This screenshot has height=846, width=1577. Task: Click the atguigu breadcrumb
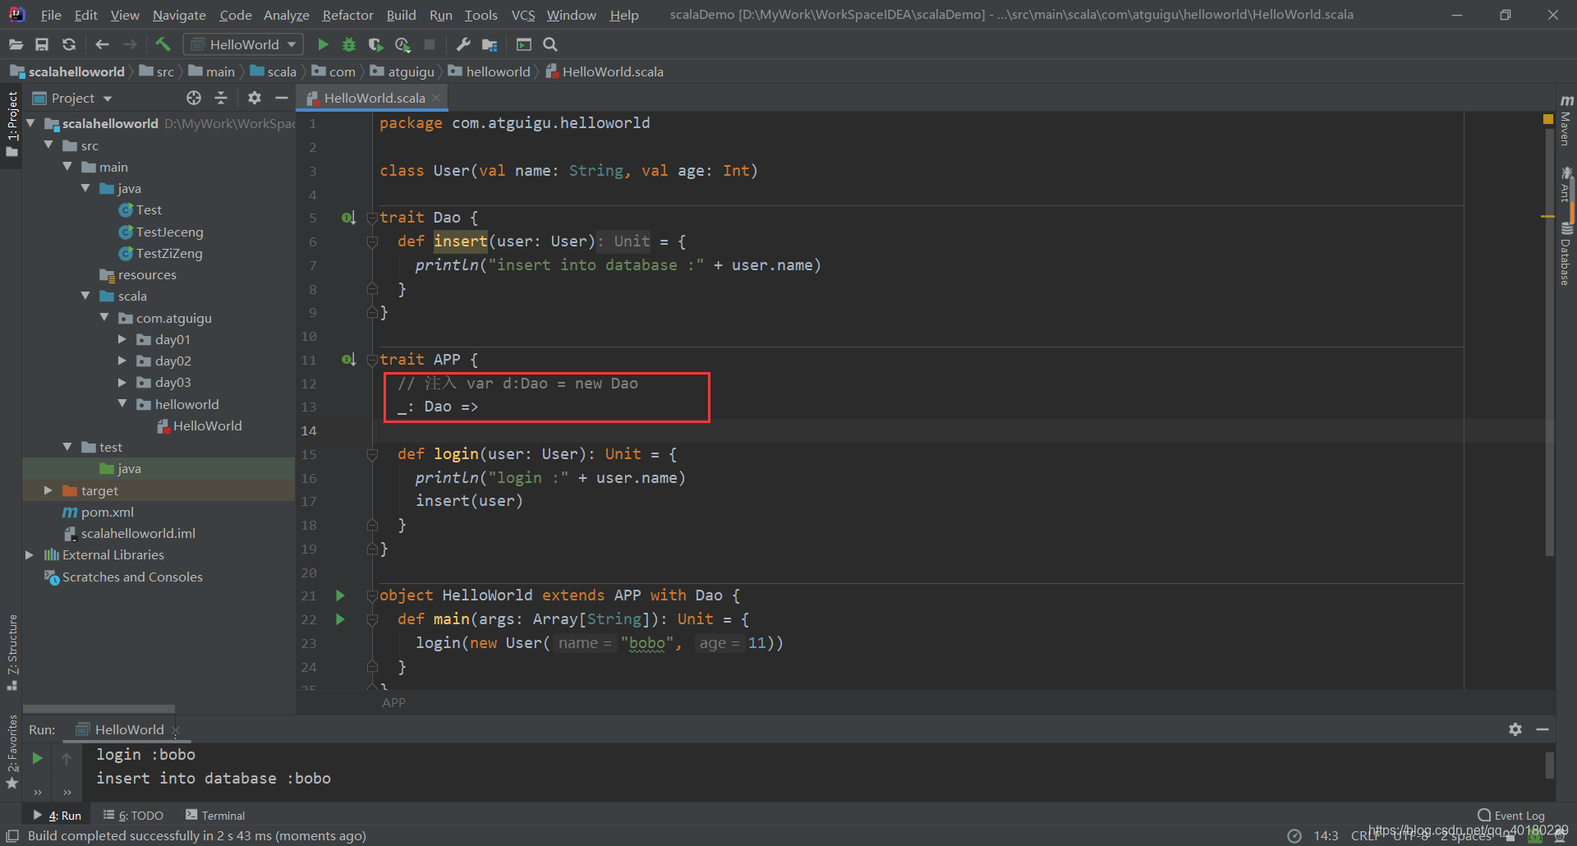pos(402,72)
